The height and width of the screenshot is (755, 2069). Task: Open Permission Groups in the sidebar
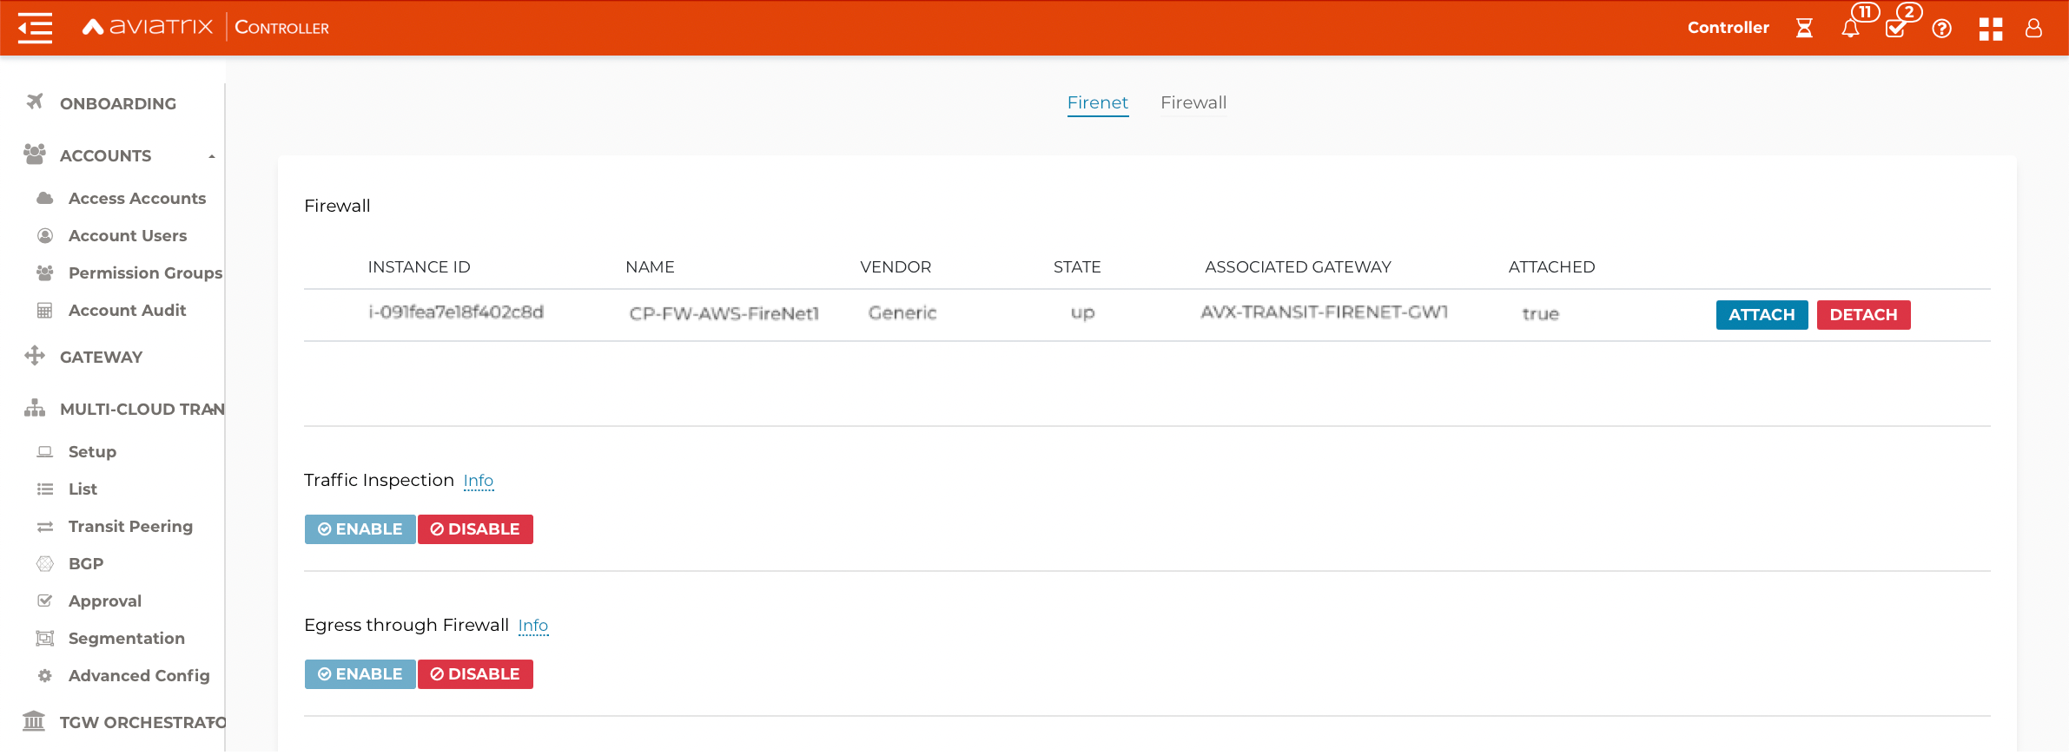tap(145, 272)
